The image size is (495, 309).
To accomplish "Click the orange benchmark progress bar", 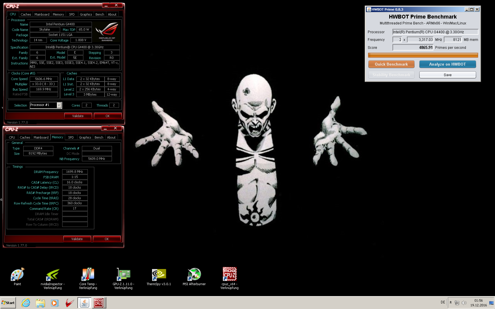I will (423, 55).
